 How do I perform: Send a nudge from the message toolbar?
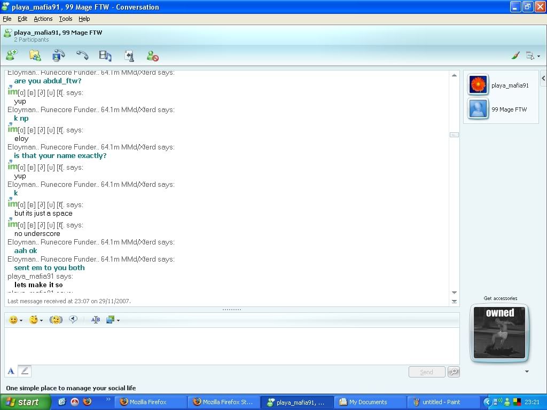point(56,320)
